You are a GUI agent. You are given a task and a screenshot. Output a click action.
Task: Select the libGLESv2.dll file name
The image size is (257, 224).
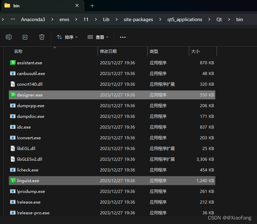29,159
